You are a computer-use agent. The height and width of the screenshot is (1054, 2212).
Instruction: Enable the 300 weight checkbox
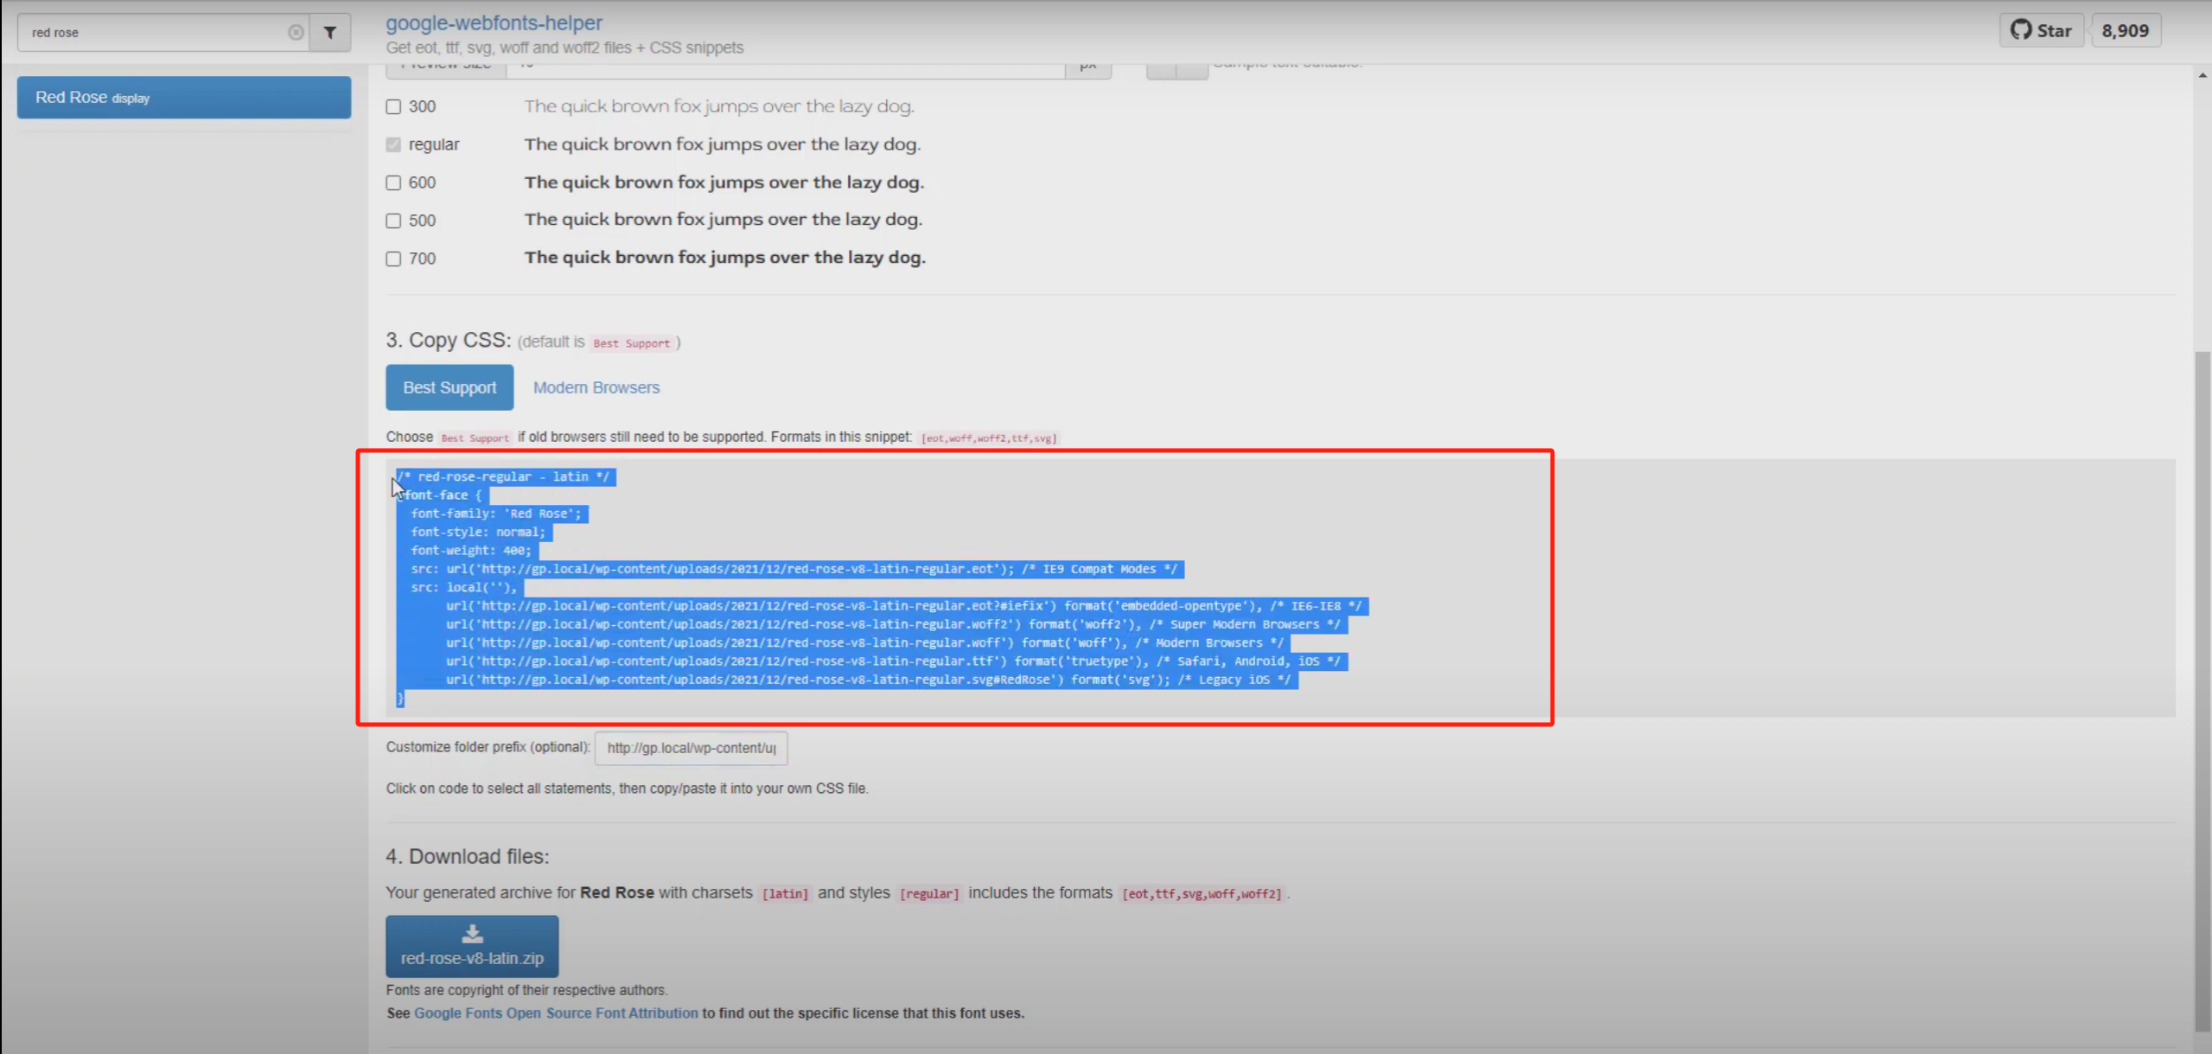click(x=393, y=106)
